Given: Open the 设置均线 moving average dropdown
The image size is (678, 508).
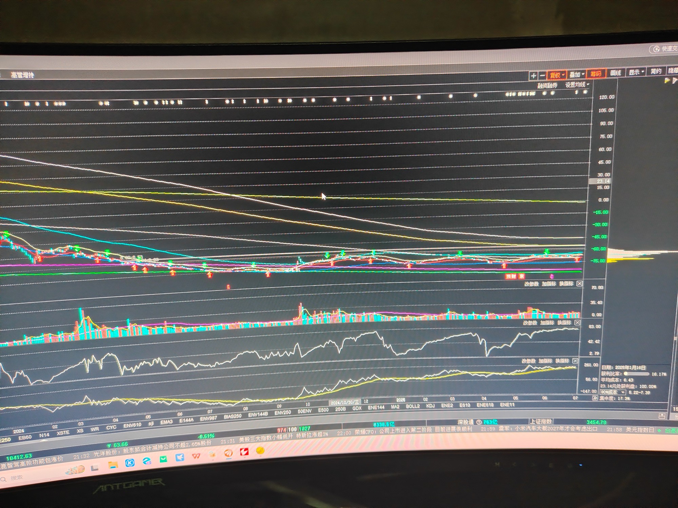Looking at the screenshot, I should 577,85.
